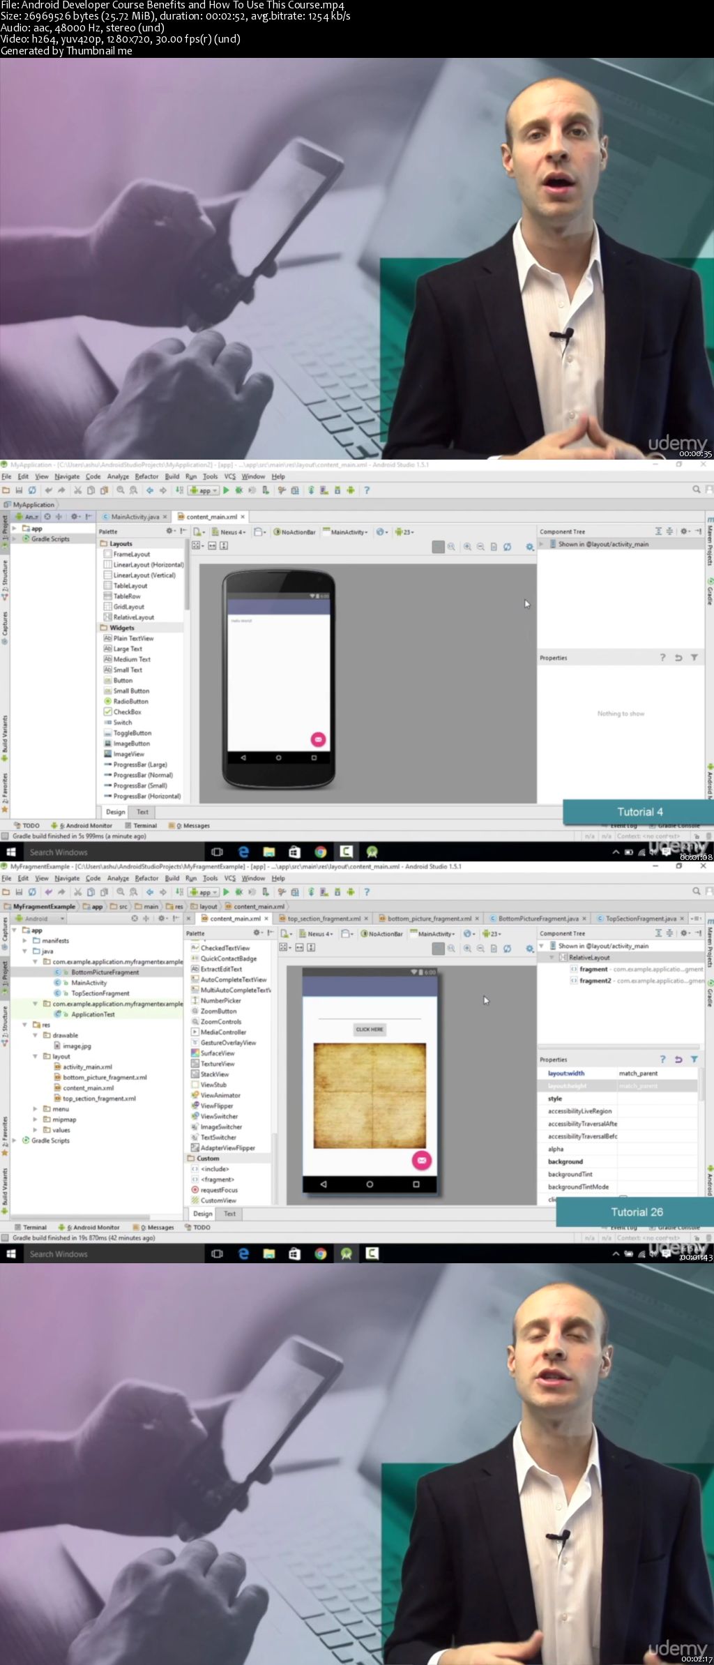Screen dimensions: 714x1665
Task: Switch to MainActivity.java tab in MyApplication
Action: 135,517
